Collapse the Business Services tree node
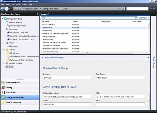The height and width of the screenshot is (113, 157). (4, 22)
